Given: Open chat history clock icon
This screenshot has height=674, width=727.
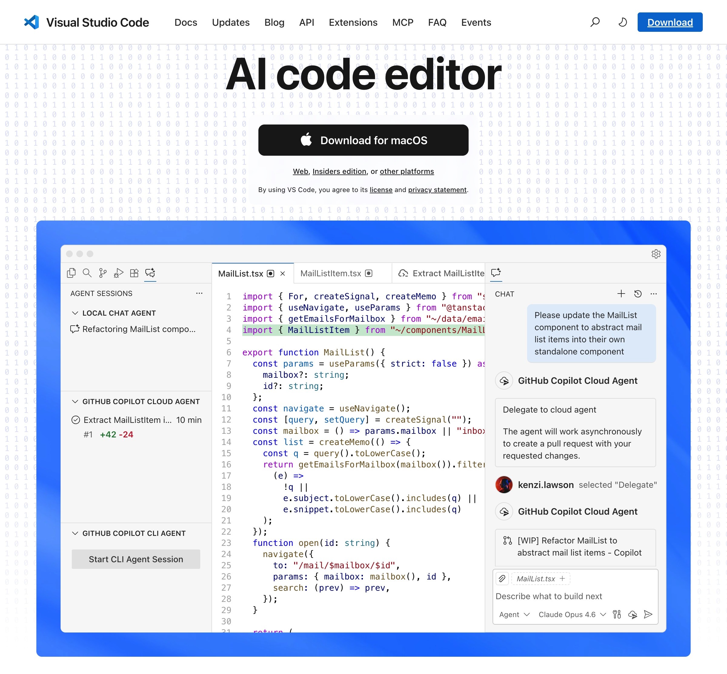Looking at the screenshot, I should pos(638,294).
